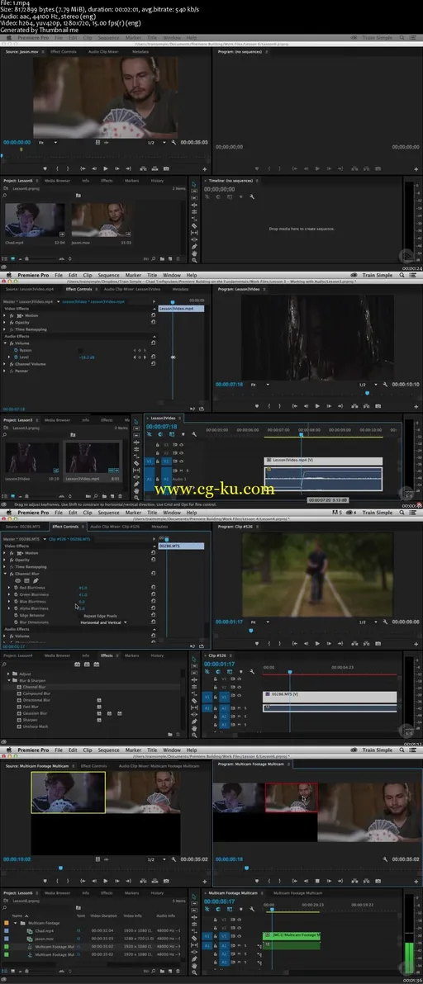Reset the Motion effect in Lesson3 Effect Controls
The width and height of the screenshot is (423, 984).
[153, 315]
